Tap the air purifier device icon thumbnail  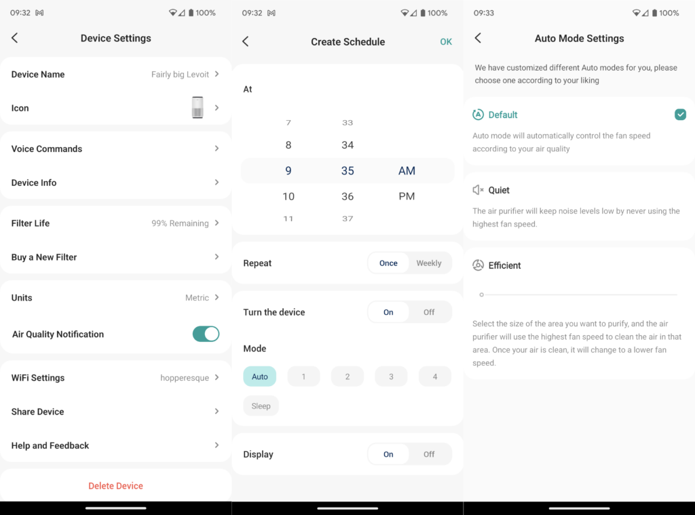198,108
